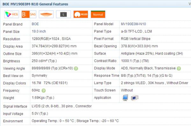Select the ADS, Normally Black, Transmissive value
This screenshot has width=191, height=126.
tap(148, 68)
